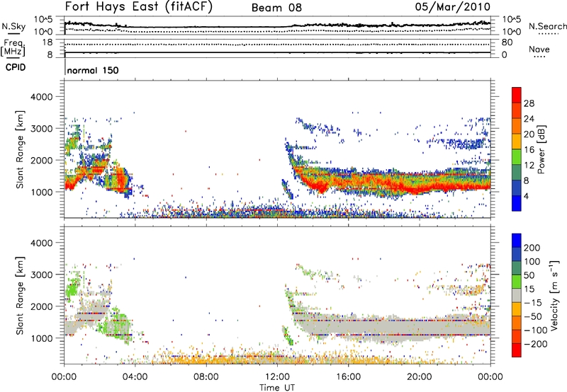Click the "18" frequency axis value

47,42
